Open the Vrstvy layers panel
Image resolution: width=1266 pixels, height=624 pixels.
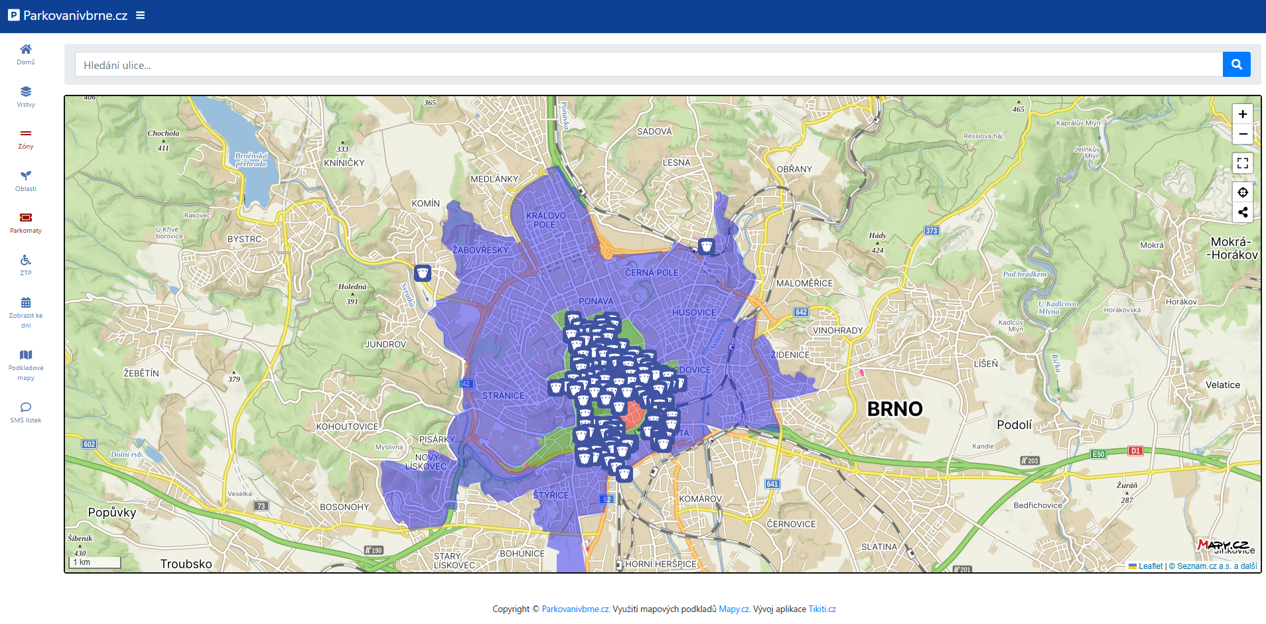coord(26,97)
